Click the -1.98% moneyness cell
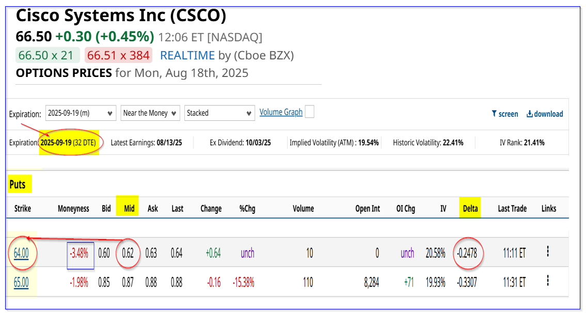 click(x=79, y=283)
